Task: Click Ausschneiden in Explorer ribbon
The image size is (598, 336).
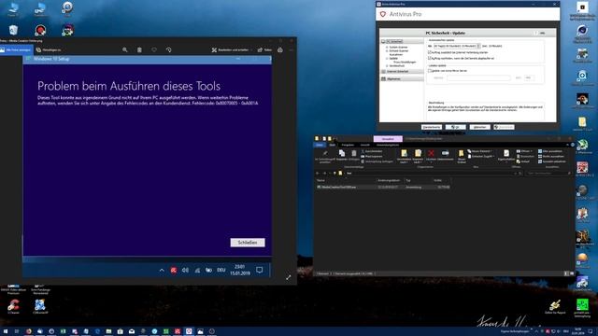Action: [372, 151]
